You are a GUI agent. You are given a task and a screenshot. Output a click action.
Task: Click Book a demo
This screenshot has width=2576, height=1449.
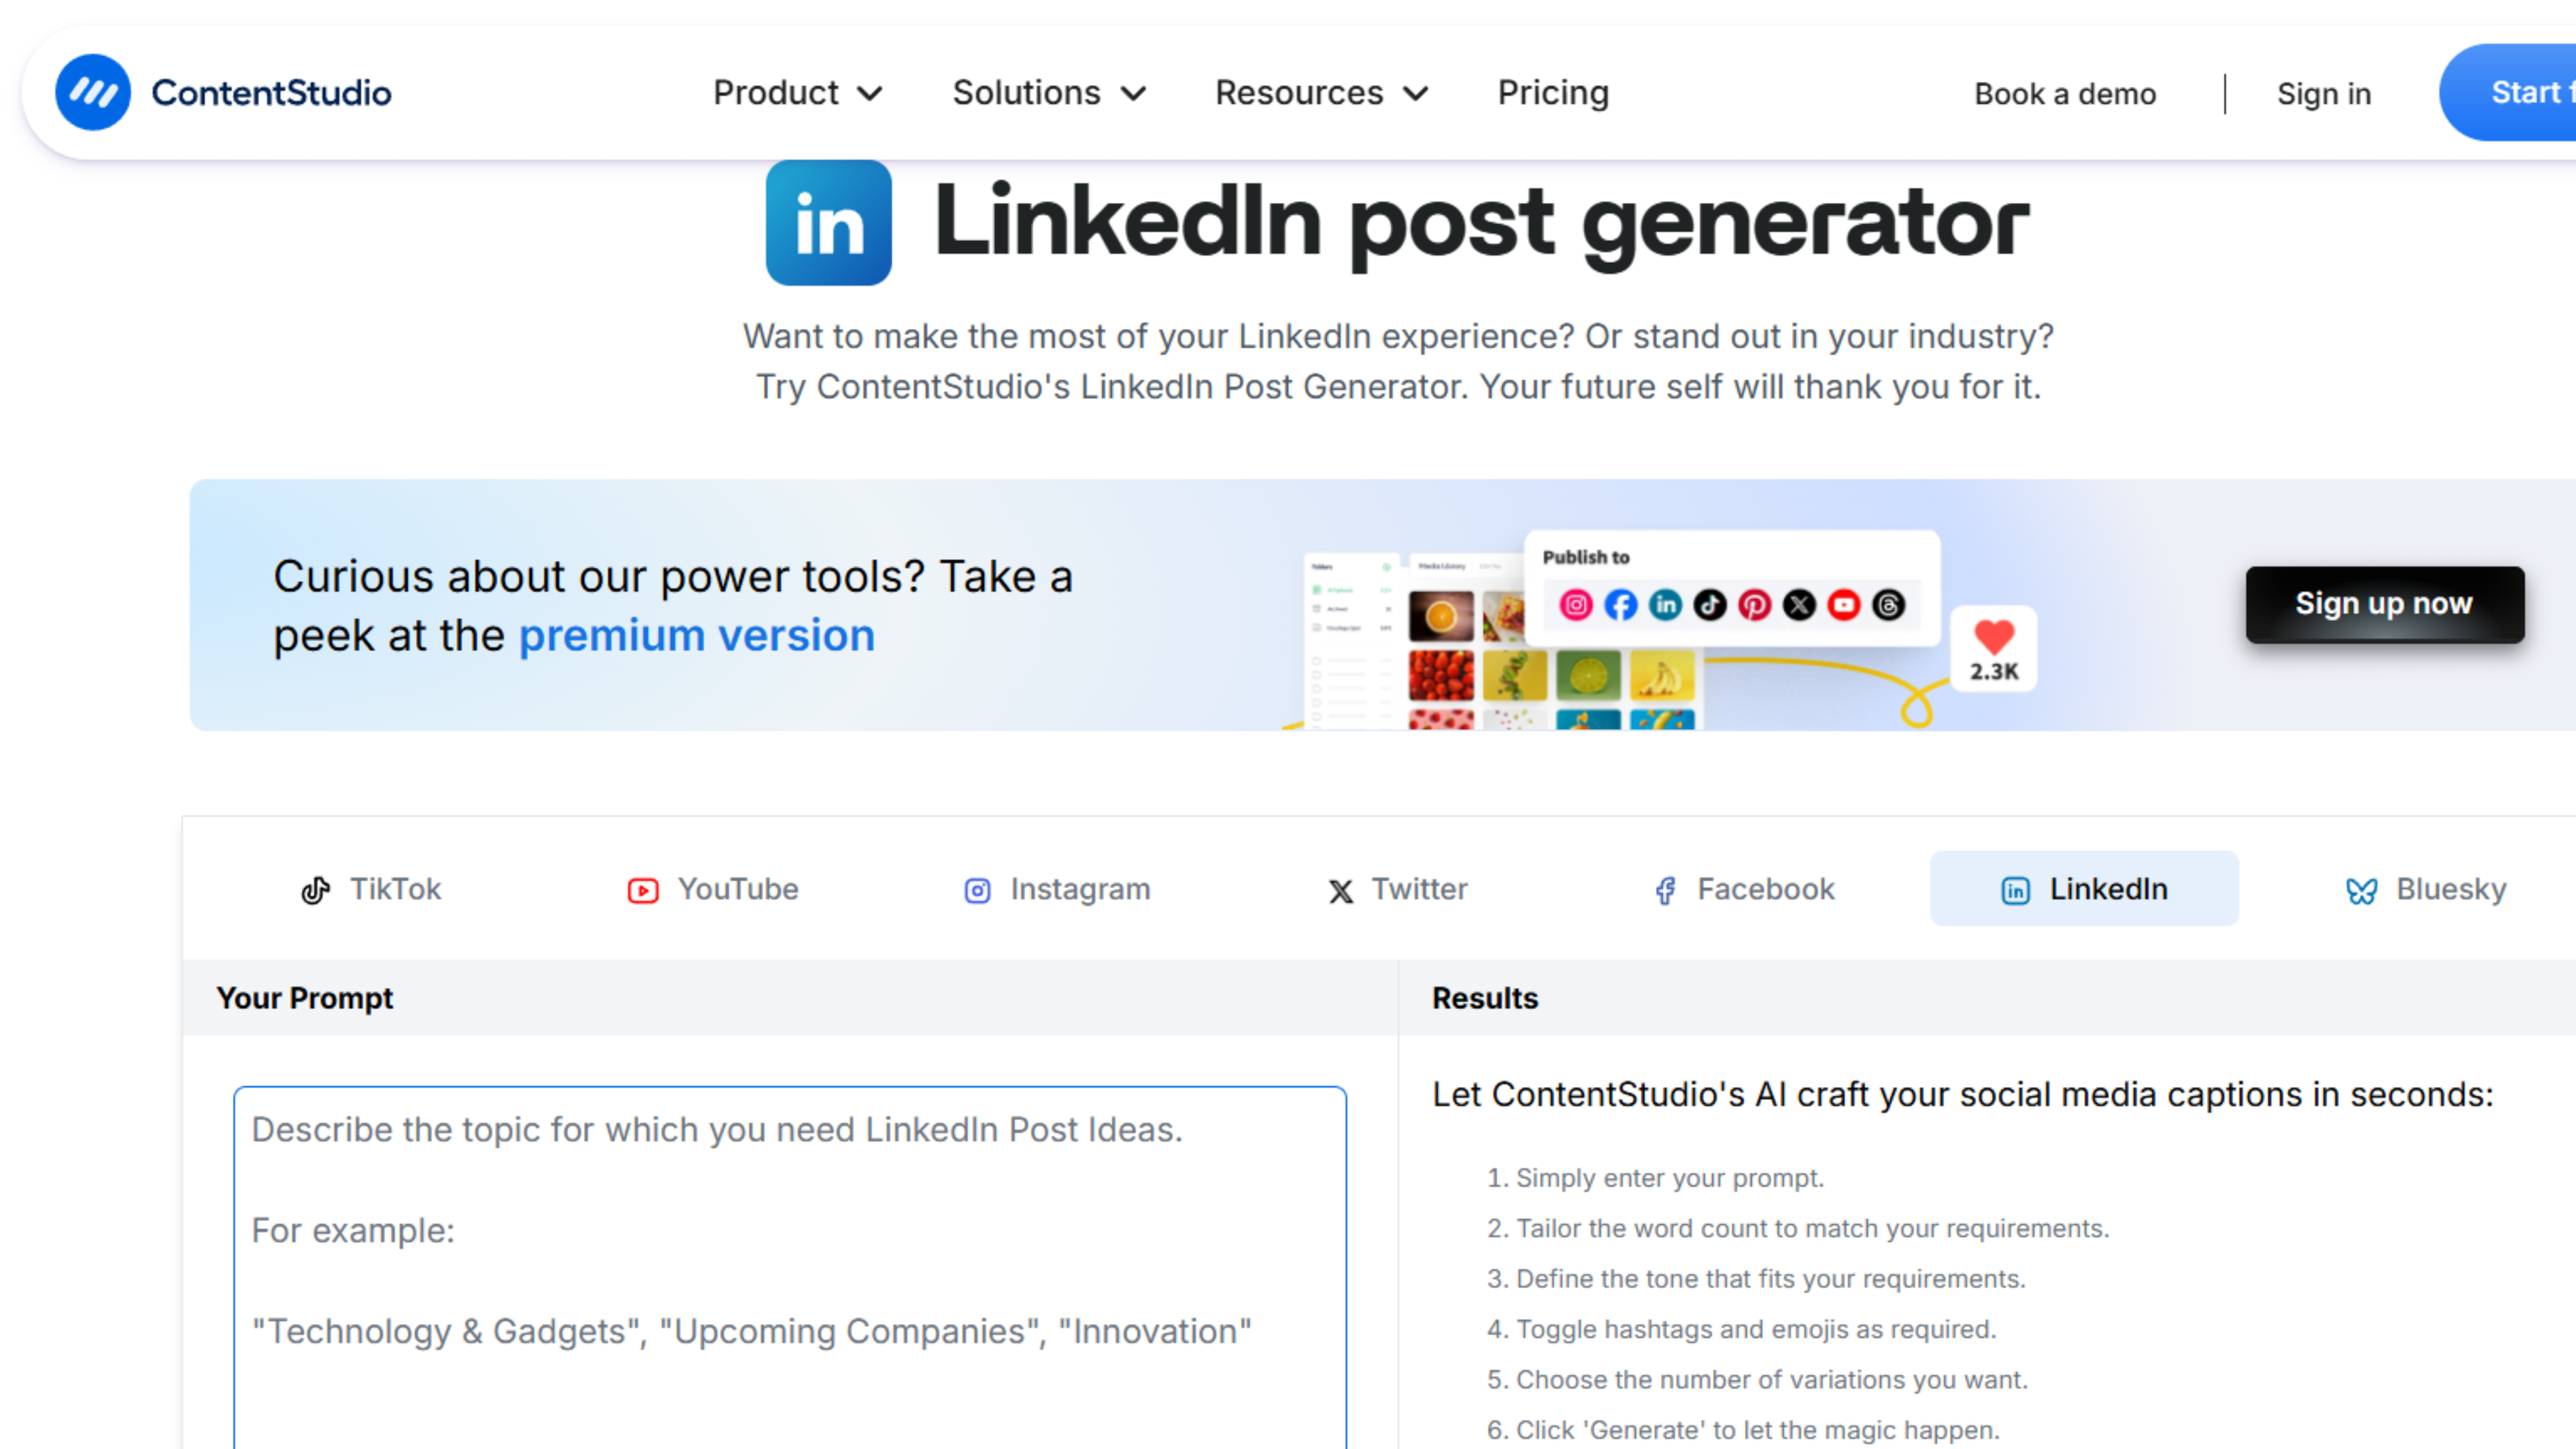click(2064, 92)
